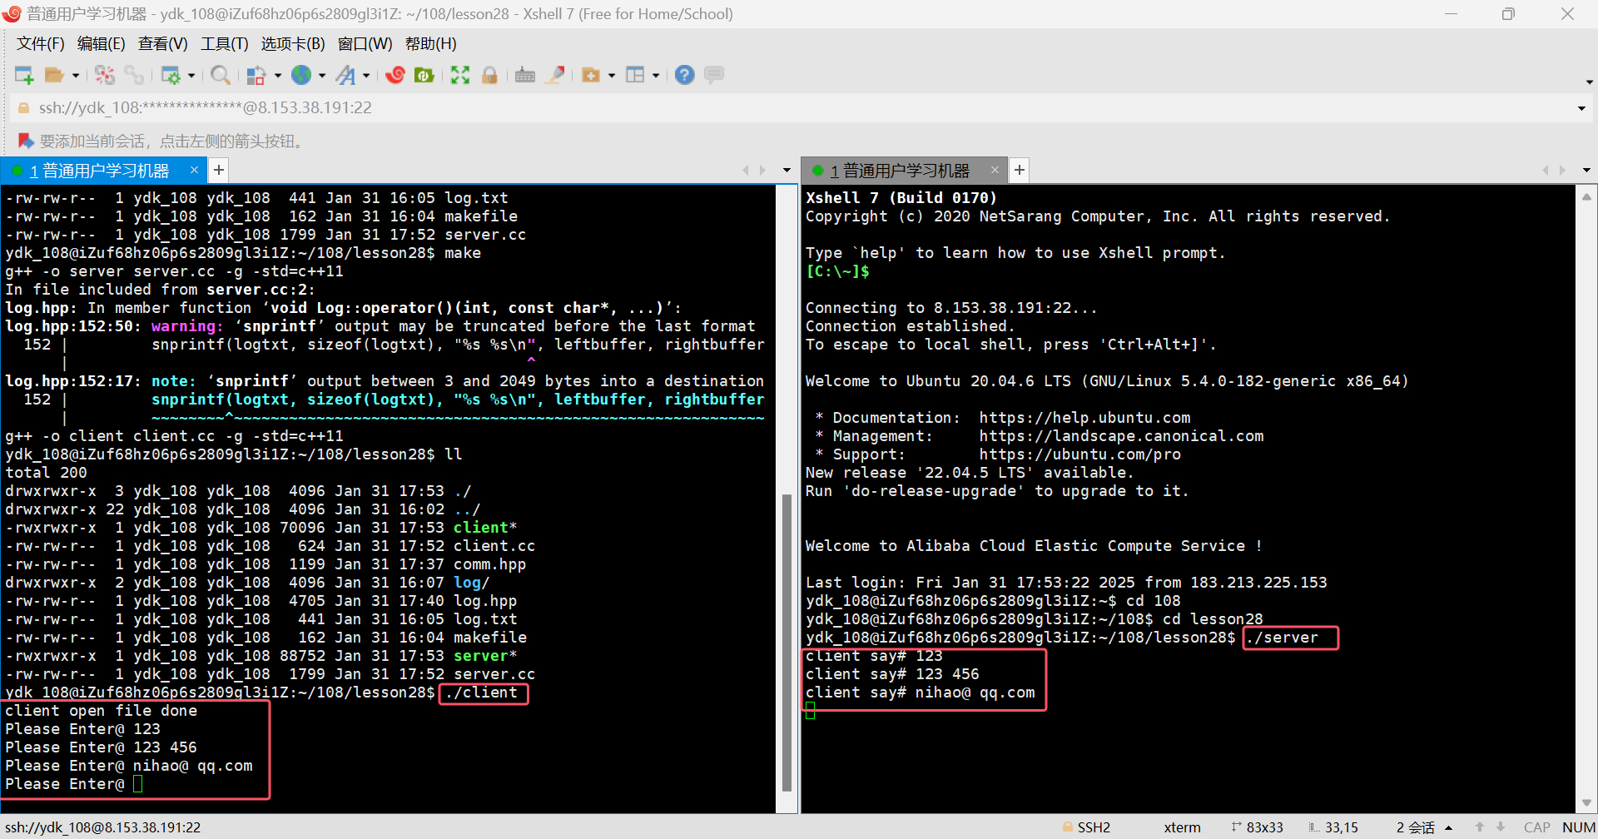Click the highlight pen icon

[x=555, y=75]
